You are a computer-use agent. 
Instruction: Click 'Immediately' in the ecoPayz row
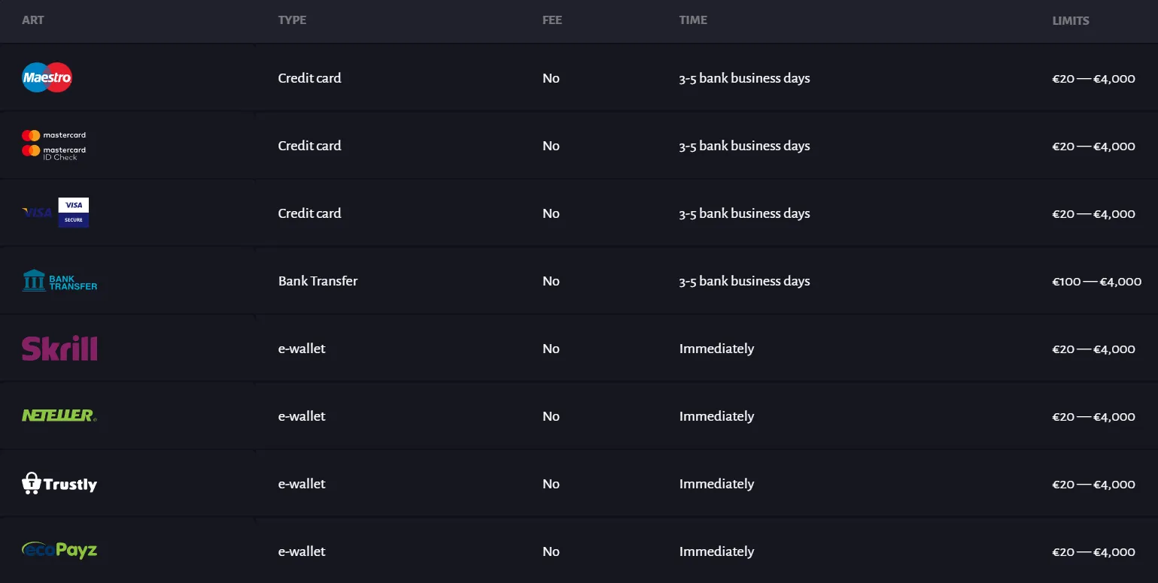(716, 551)
